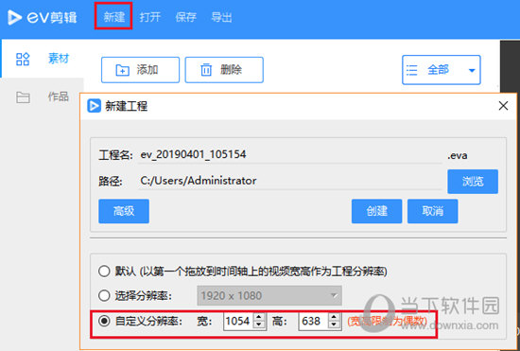Viewport: 520px width, 351px height.
Task: Click the 宽 width value field
Action: pyautogui.click(x=238, y=321)
